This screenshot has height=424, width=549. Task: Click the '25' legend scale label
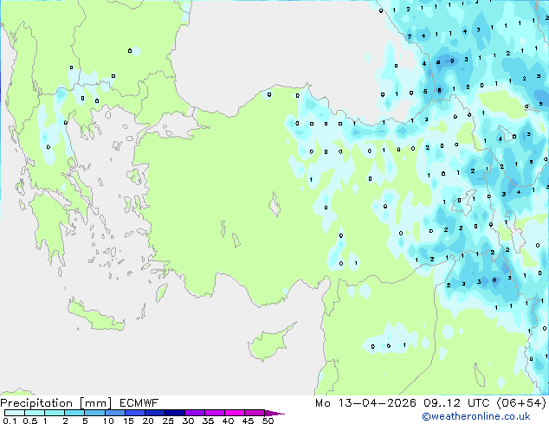point(168,421)
